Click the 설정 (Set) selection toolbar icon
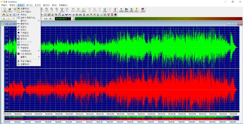Image resolution: width=243 pixels, height=124 pixels. (x=83, y=9)
